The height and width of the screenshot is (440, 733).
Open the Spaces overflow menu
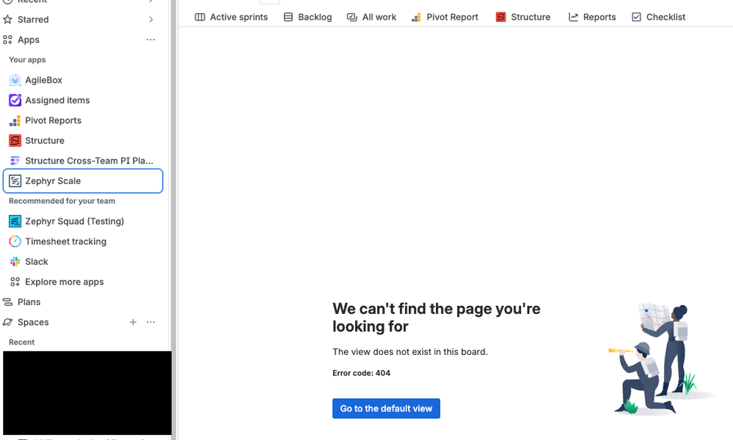[x=151, y=322]
